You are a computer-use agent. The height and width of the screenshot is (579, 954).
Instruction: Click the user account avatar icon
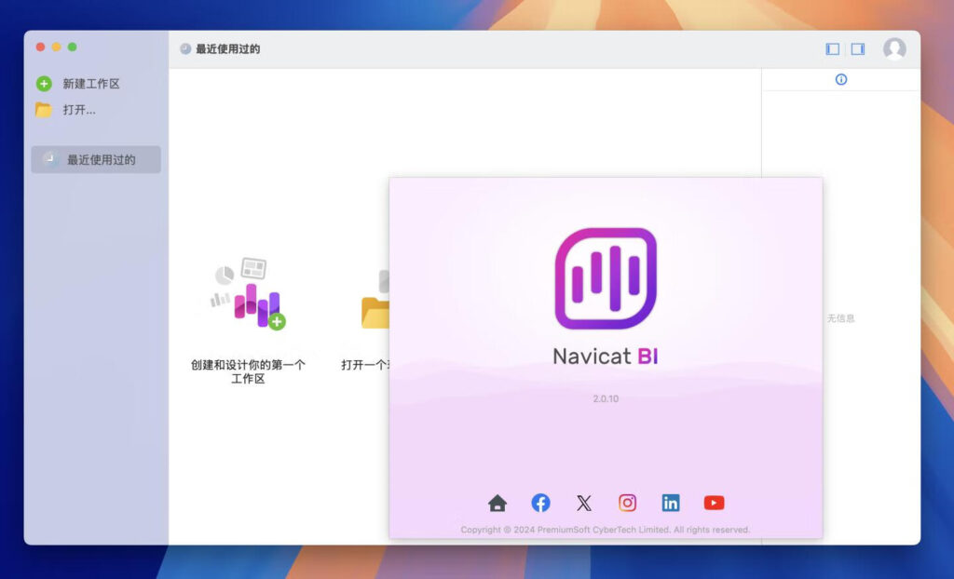(x=895, y=48)
